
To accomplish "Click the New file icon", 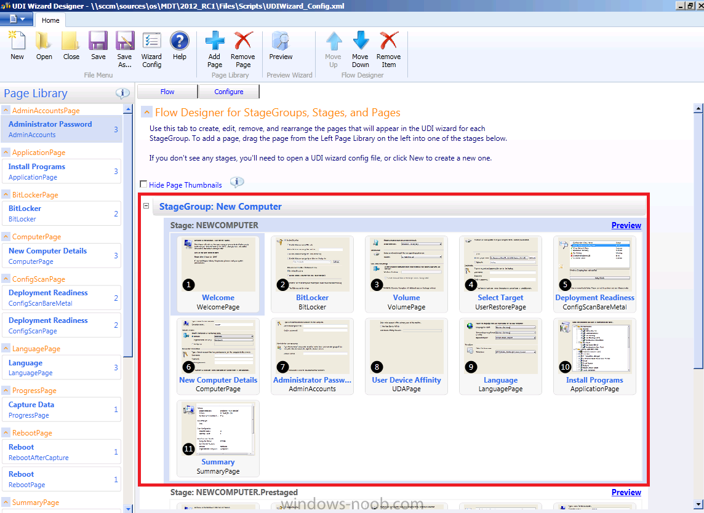I will coord(17,41).
